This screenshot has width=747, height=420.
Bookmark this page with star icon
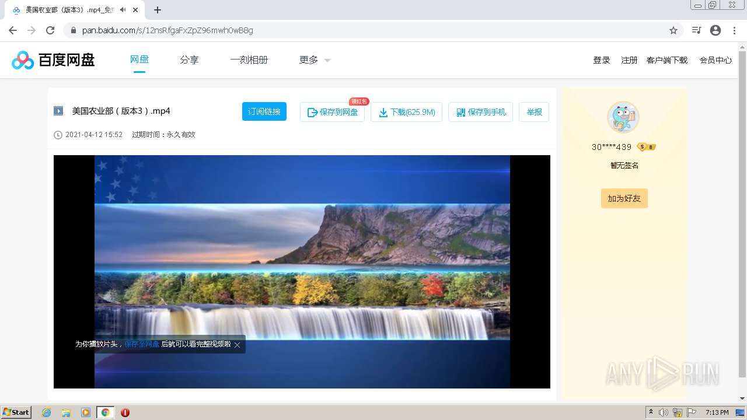coord(673,30)
